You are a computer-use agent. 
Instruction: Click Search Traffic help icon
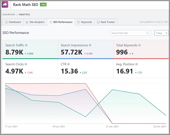pyautogui.click(x=26, y=45)
